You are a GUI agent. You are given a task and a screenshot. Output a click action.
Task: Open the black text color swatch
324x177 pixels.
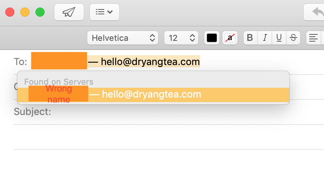pos(212,38)
